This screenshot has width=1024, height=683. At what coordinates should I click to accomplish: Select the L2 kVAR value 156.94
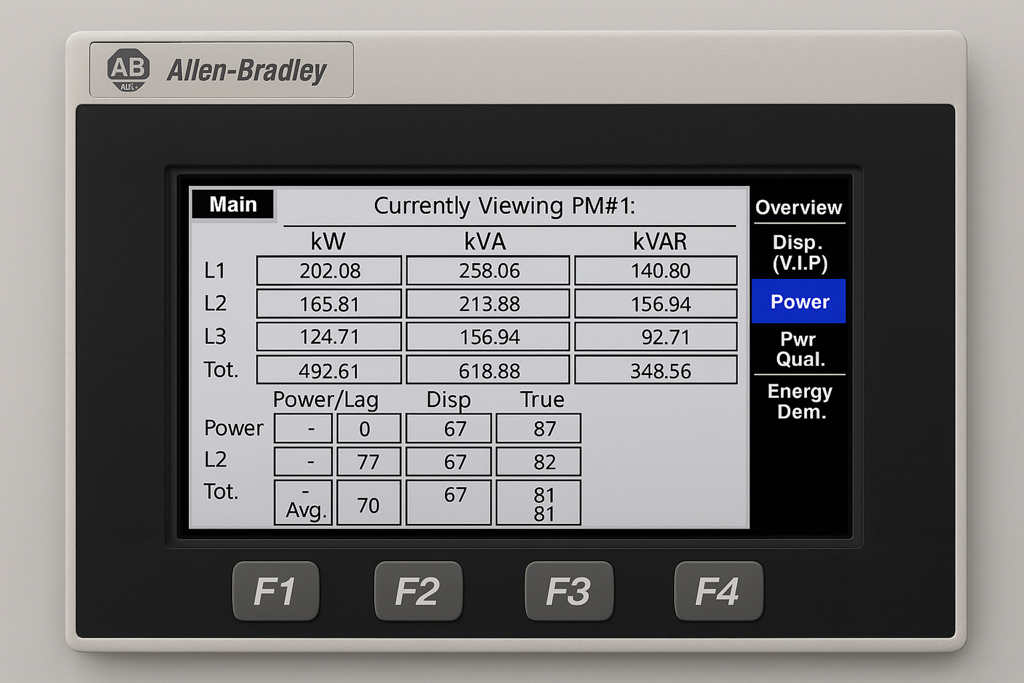[656, 304]
